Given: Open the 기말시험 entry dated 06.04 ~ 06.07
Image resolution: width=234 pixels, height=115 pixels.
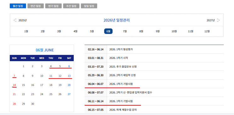Looking at the screenshot, I should [x=121, y=84].
